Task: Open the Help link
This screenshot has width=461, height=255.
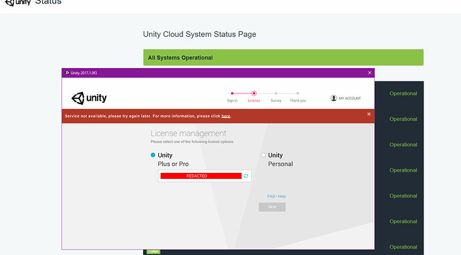Action: (282, 196)
